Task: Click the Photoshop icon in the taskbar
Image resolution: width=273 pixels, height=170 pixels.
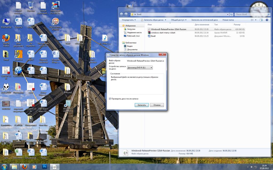Action: pyautogui.click(x=45, y=167)
